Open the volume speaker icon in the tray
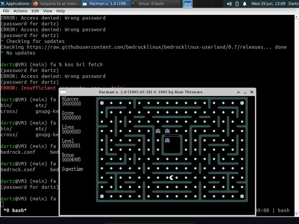The image size is (299, 224). tap(229, 4)
